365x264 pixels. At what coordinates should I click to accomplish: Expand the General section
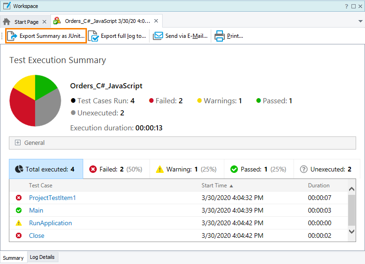pos(18,143)
